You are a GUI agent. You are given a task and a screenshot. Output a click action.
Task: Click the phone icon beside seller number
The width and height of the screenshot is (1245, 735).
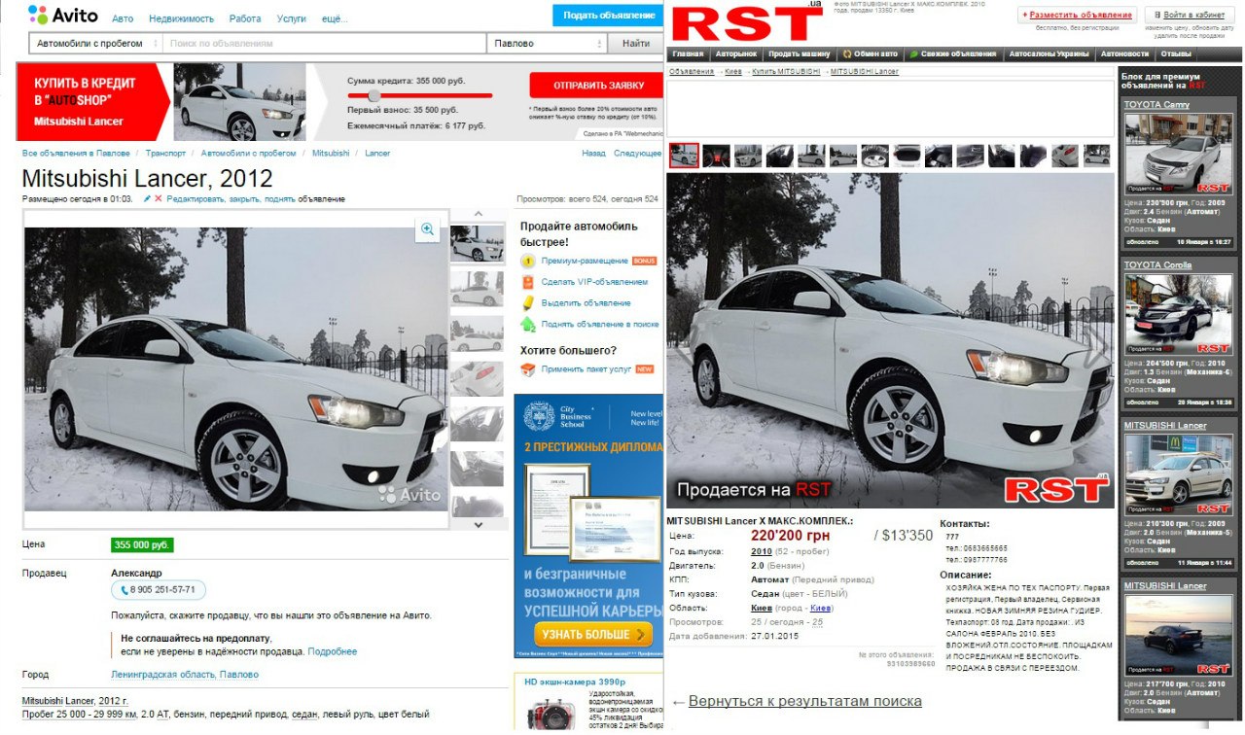tap(124, 590)
